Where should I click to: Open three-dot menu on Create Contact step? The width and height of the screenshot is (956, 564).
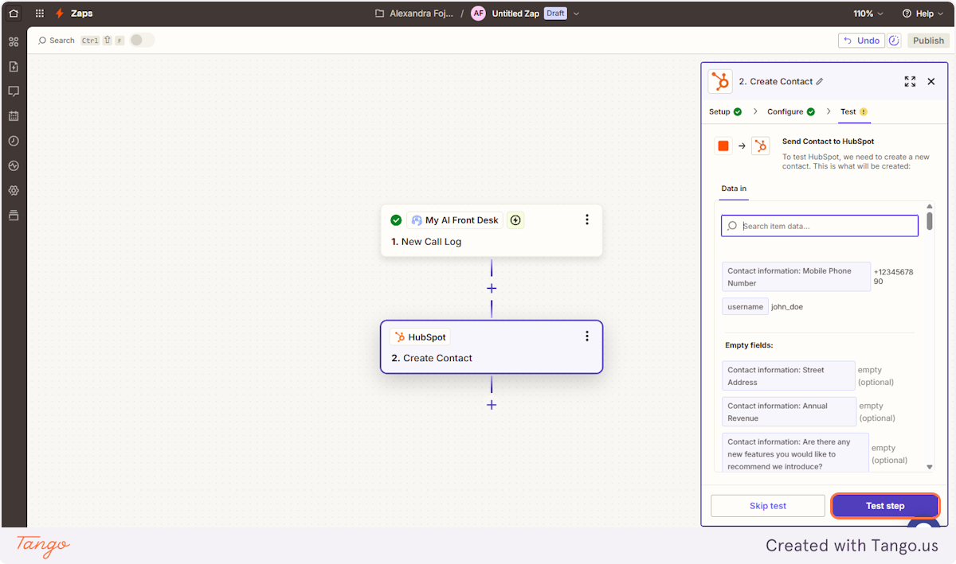coord(587,336)
